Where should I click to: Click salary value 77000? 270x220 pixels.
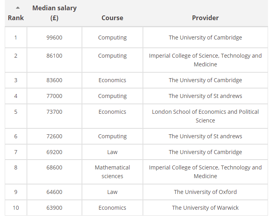tap(54, 96)
